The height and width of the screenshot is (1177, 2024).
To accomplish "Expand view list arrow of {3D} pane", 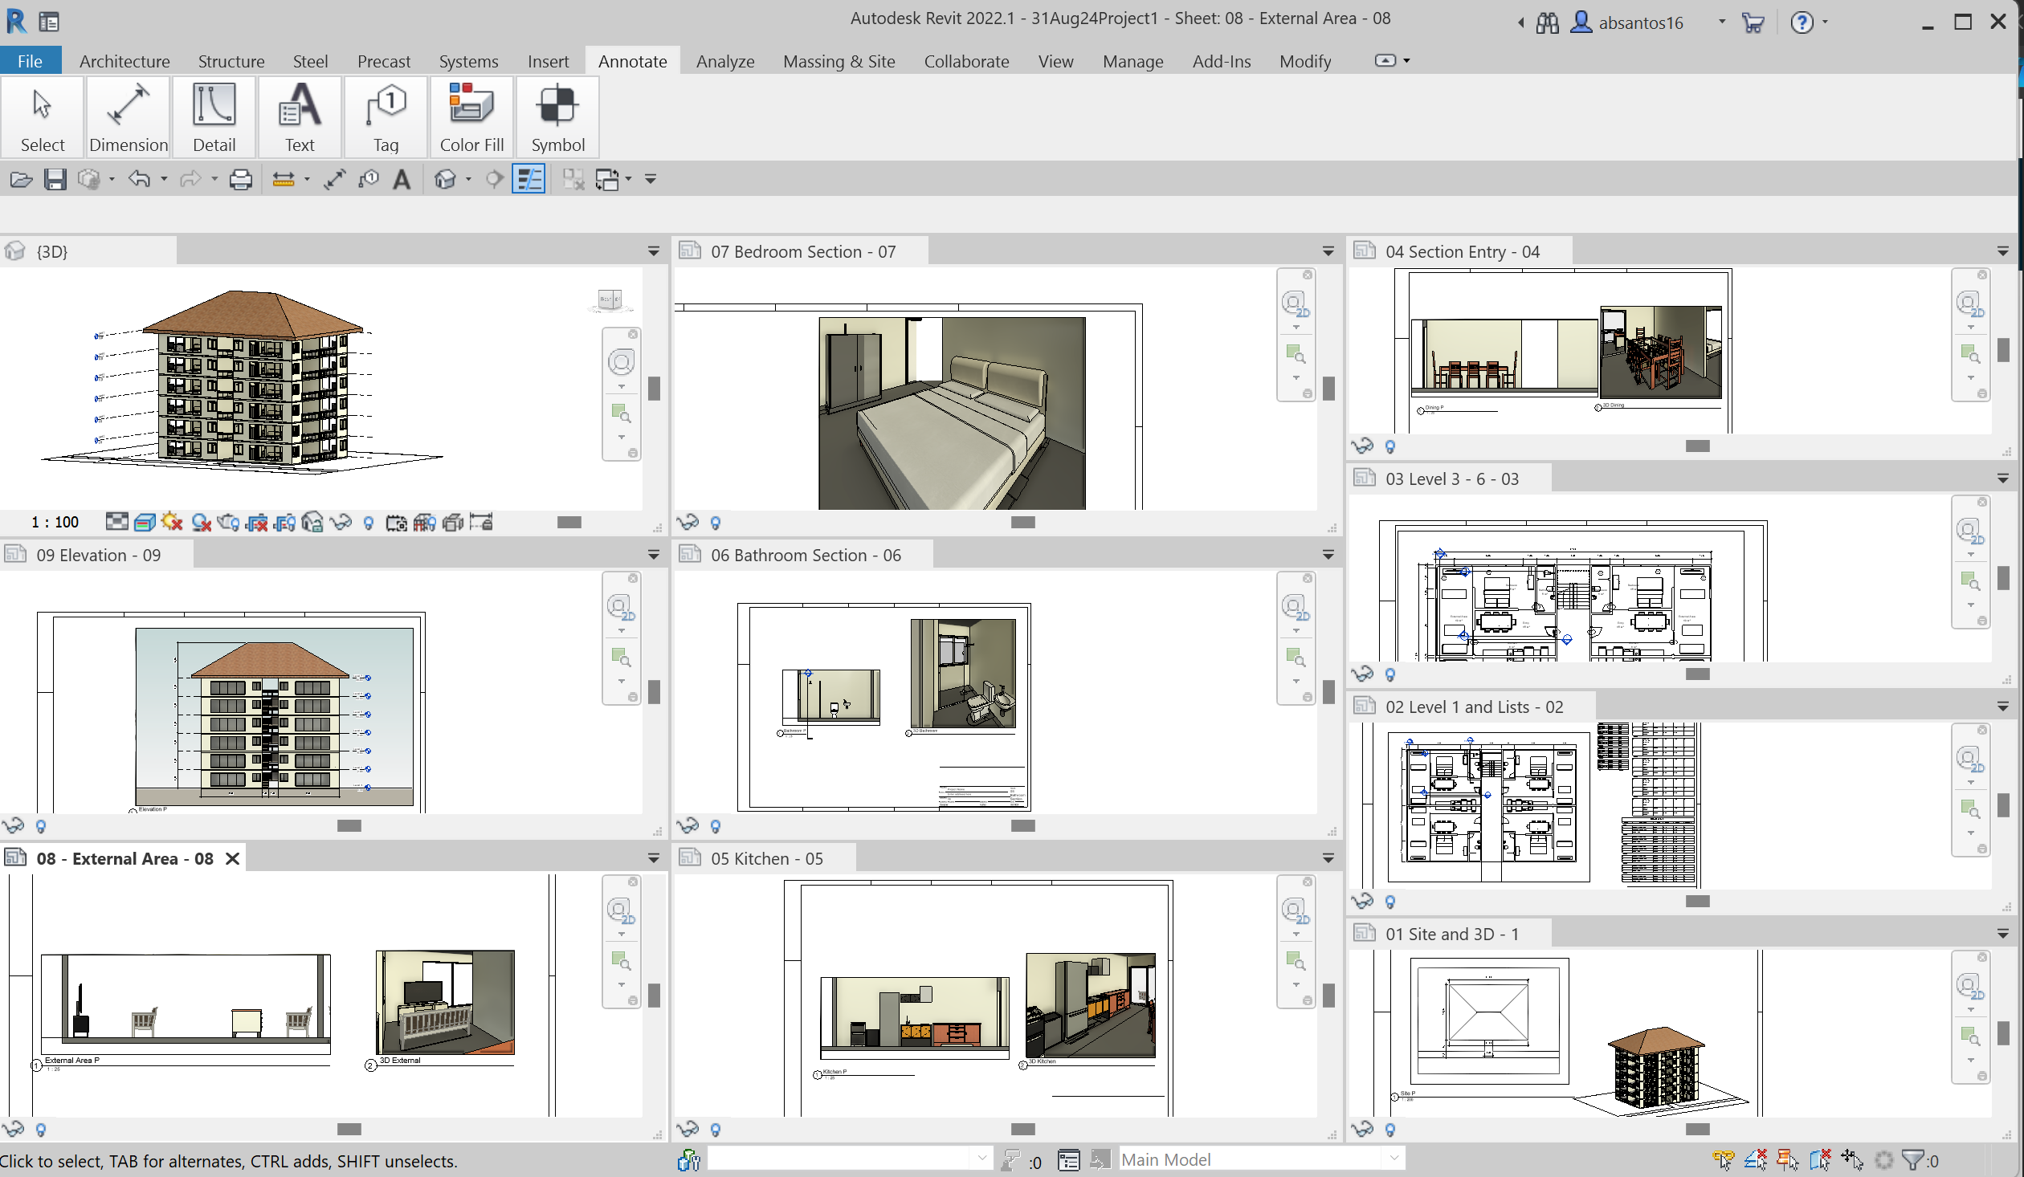I will coord(654,251).
